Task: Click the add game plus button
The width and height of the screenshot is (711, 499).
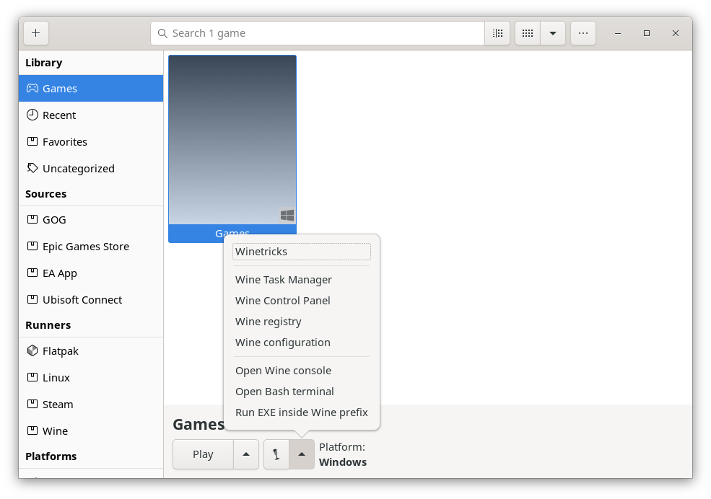Action: pos(36,33)
